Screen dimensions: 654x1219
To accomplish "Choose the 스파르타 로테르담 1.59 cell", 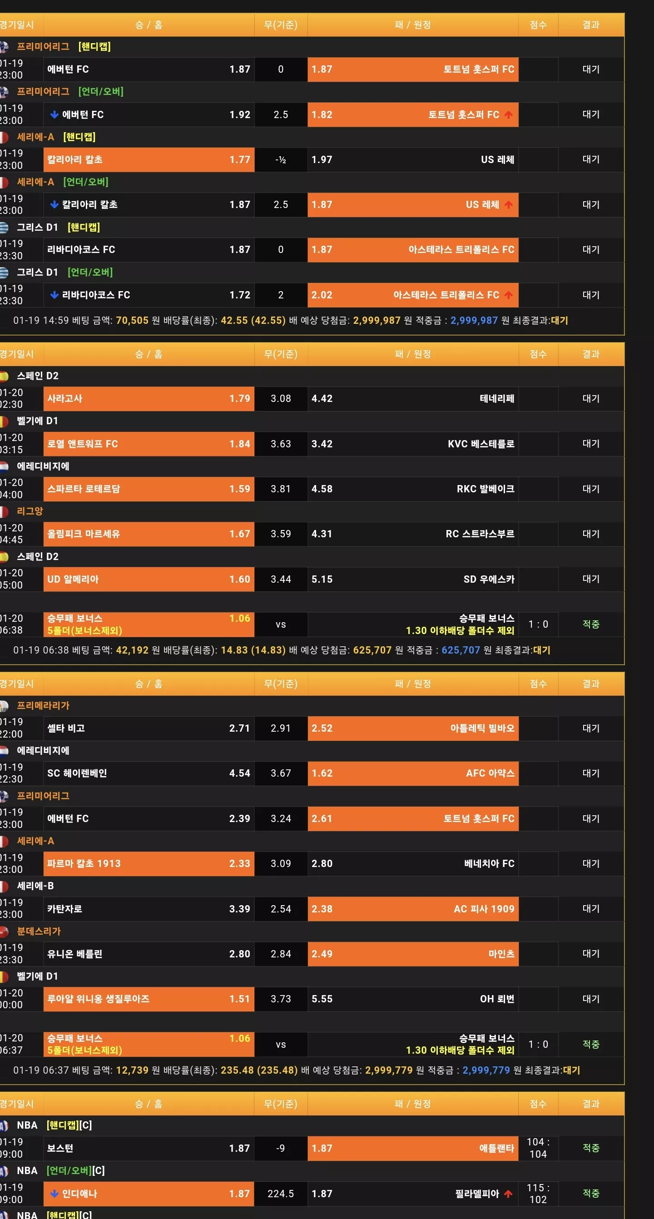I will pyautogui.click(x=149, y=489).
